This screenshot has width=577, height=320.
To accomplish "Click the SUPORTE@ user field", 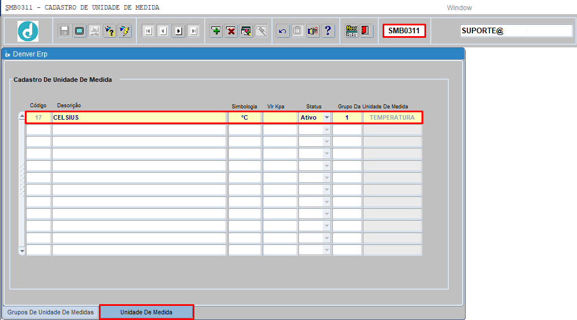I will pos(516,31).
